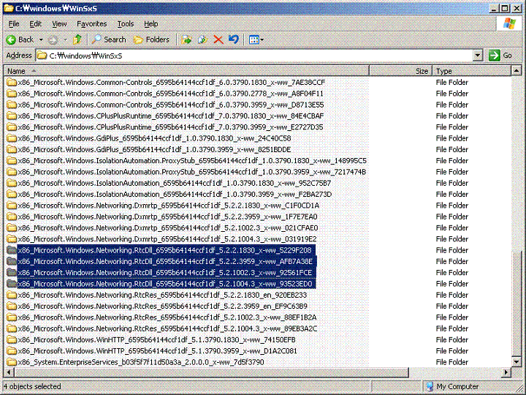Viewport: 526px width, 395px height.
Task: Open the View menu
Action: (59, 24)
